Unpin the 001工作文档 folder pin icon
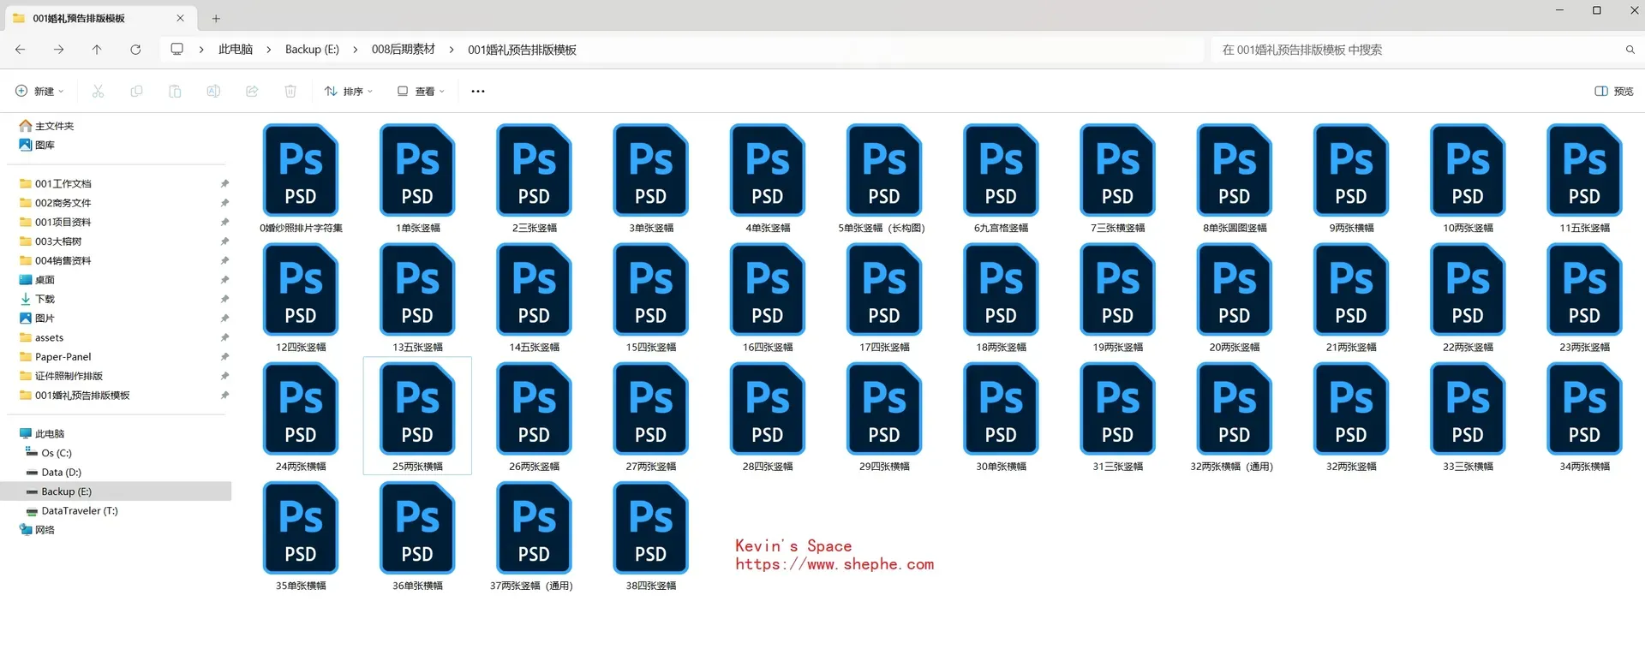1645x661 pixels. click(x=224, y=184)
